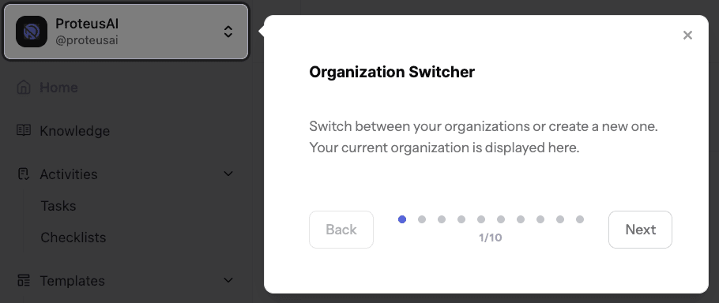This screenshot has width=719, height=303.
Task: Open Tasks under Activities
Action: [58, 206]
